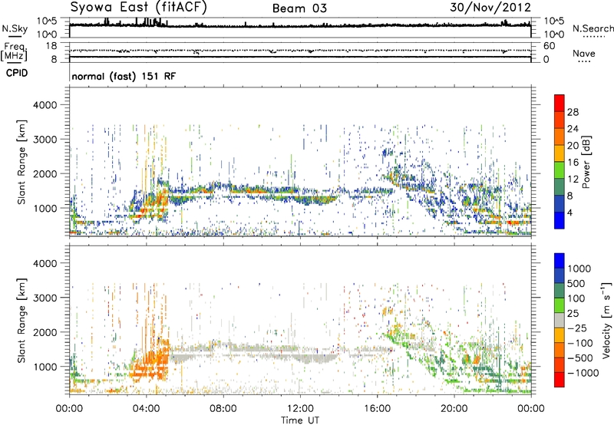Click the 'Power [dB]' color bar label
Screen dimensions: 614x425
pos(586,162)
